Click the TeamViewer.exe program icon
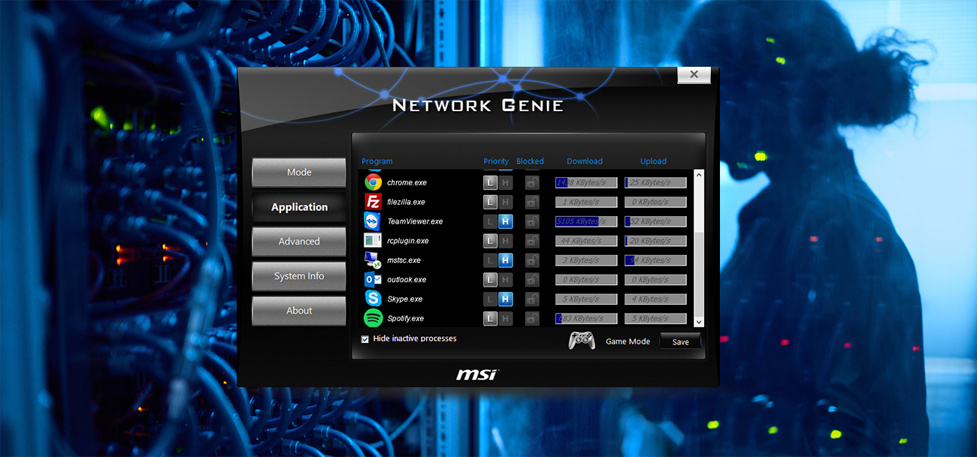977x457 pixels. pyautogui.click(x=374, y=221)
